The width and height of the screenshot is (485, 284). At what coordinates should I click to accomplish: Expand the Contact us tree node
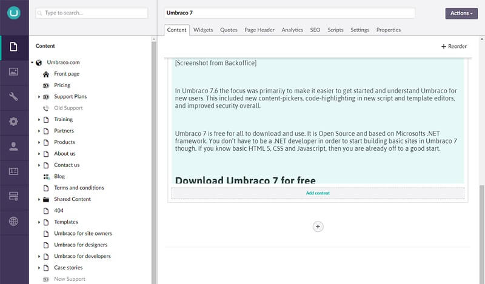[39, 165]
